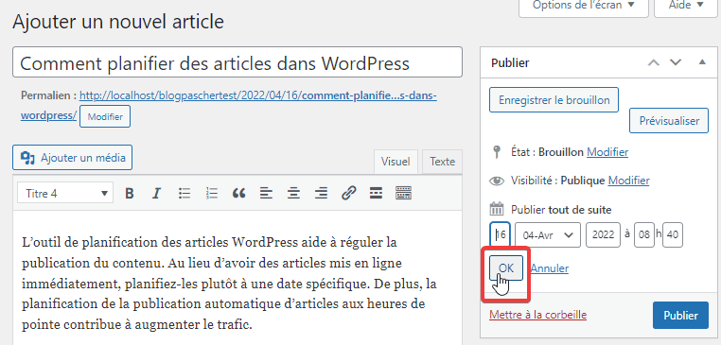This screenshot has height=345, width=721.
Task: Expand Options de l'écran panel
Action: 584,7
